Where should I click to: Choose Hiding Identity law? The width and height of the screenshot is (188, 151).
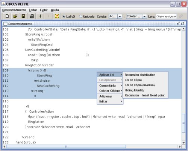pyautogui.click(x=145, y=90)
